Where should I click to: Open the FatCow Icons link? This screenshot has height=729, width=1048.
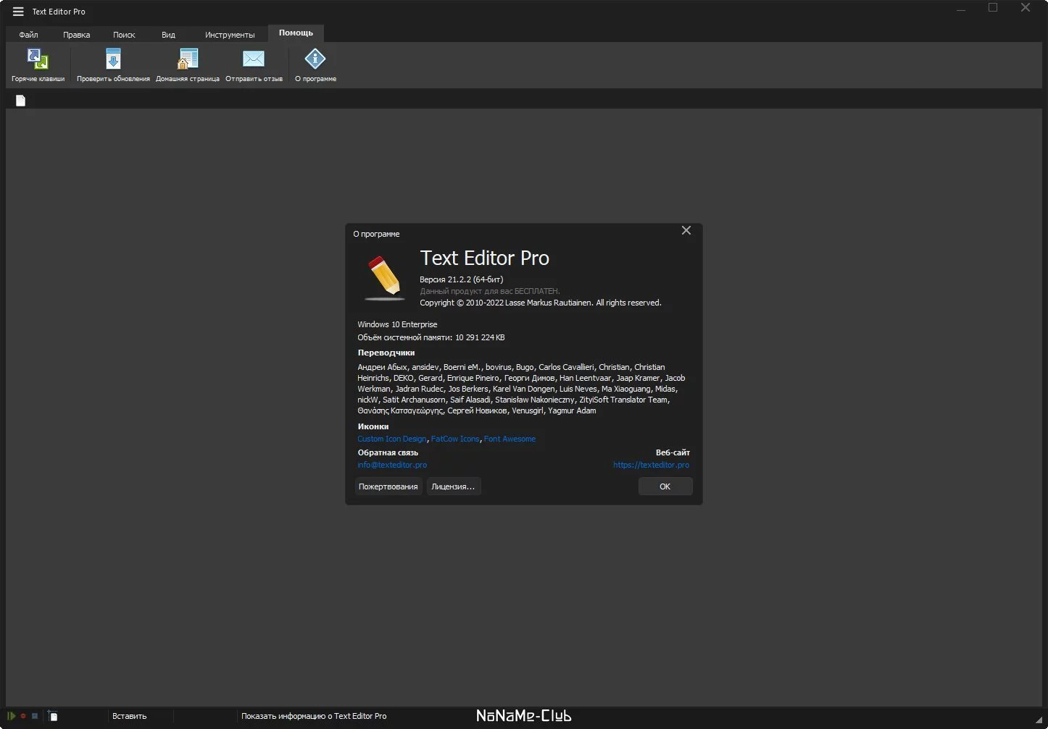[455, 439]
